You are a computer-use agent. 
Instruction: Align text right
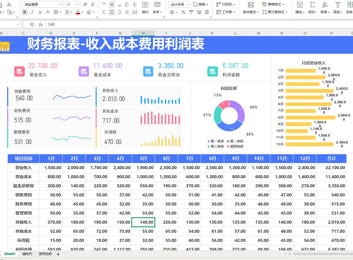pos(119,12)
